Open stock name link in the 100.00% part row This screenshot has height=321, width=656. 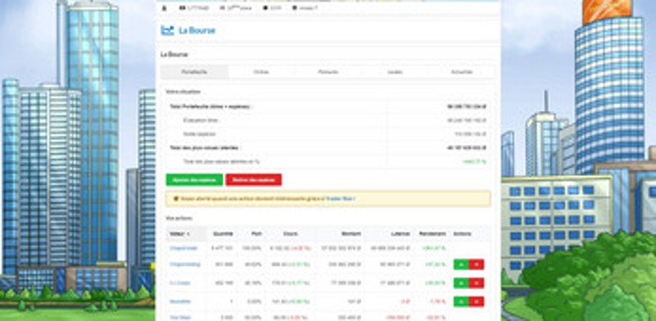[x=183, y=248]
